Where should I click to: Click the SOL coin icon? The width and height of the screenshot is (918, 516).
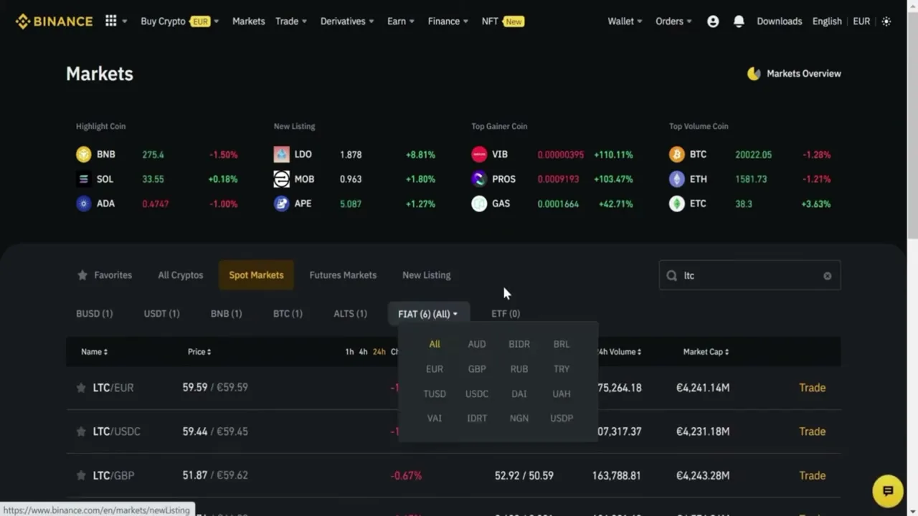[x=84, y=179]
